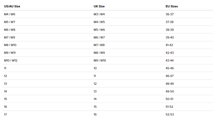213x123 pixels.
Task: Select the EU size 48-49 cell
Action: click(170, 84)
